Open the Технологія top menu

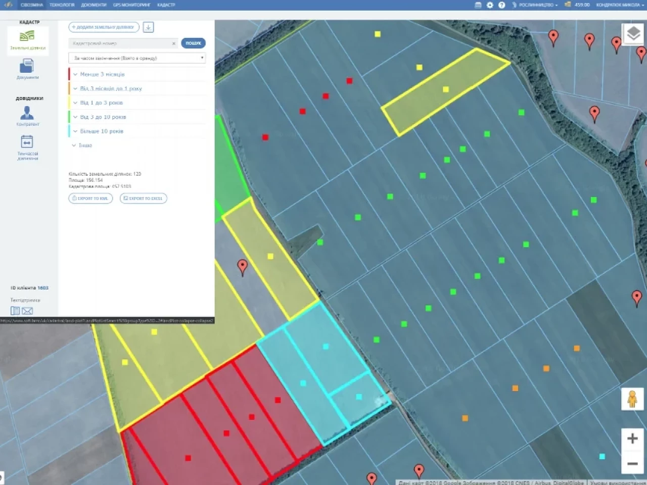pyautogui.click(x=62, y=5)
